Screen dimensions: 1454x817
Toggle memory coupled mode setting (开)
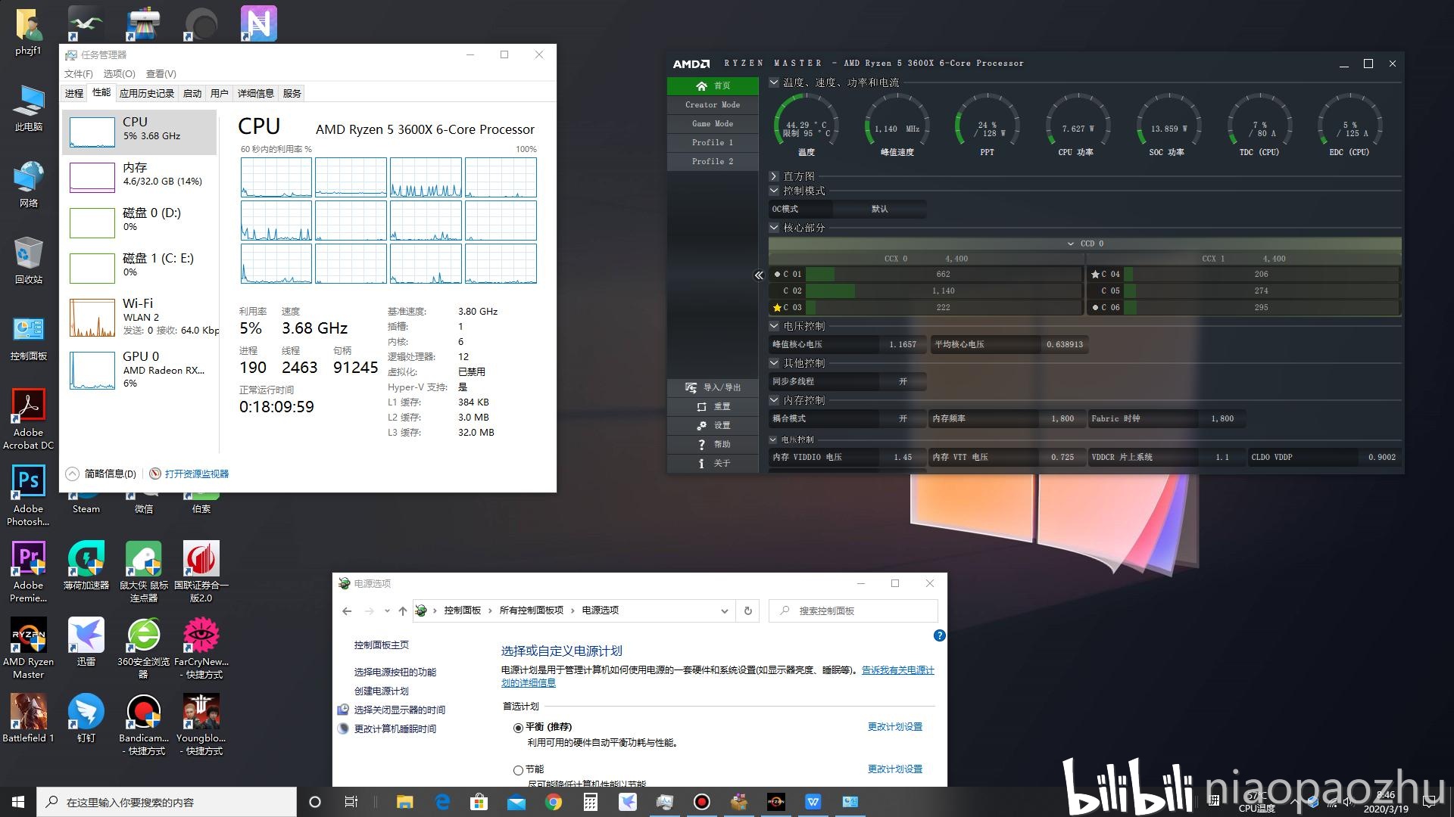pos(903,418)
